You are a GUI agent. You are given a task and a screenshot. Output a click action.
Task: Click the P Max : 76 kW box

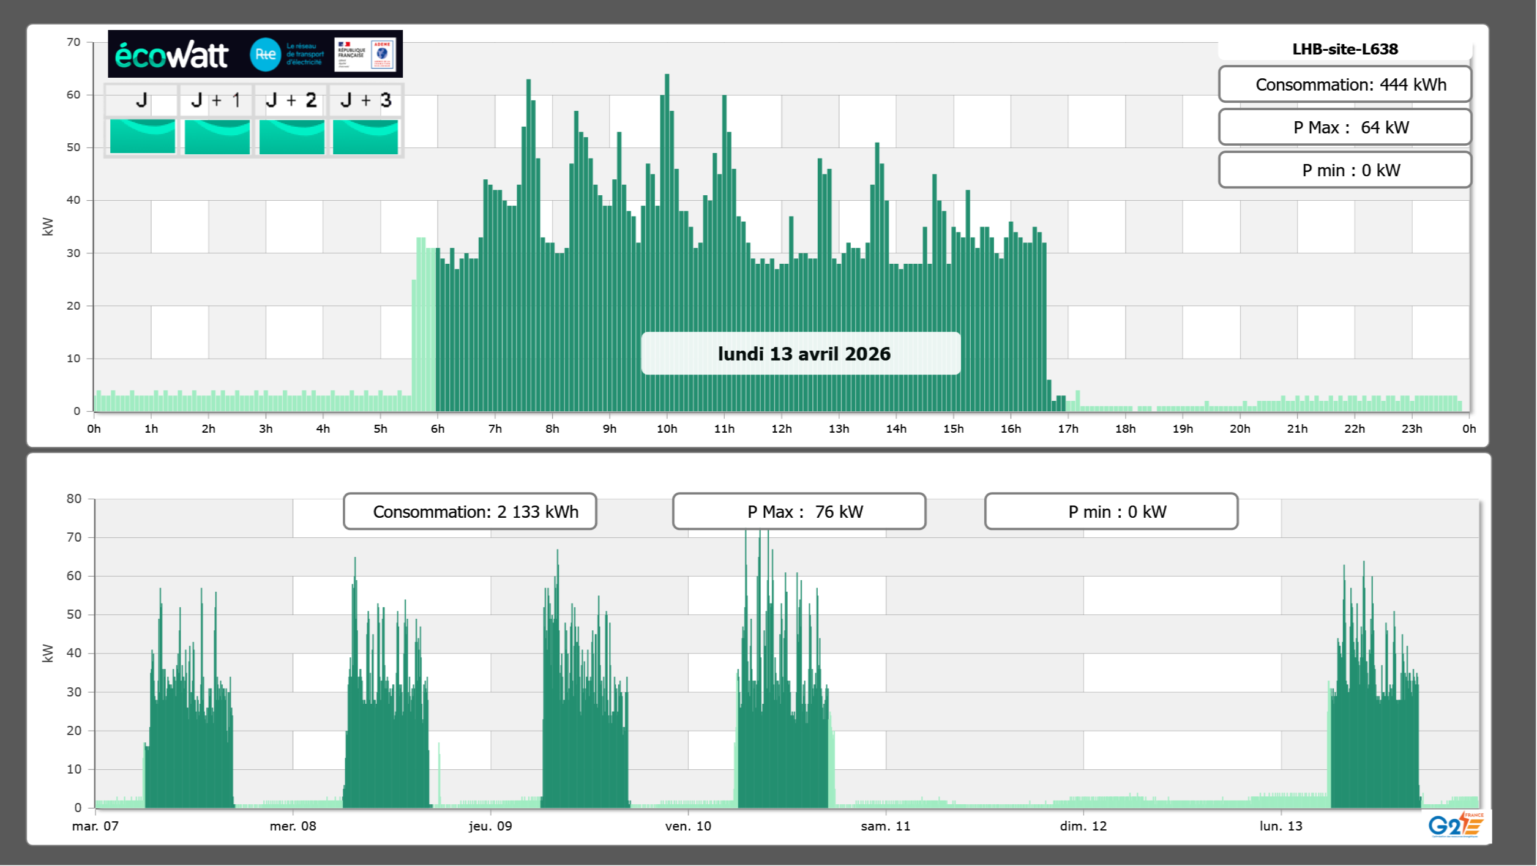pyautogui.click(x=799, y=512)
